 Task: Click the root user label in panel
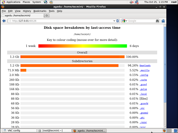click(174, 2)
